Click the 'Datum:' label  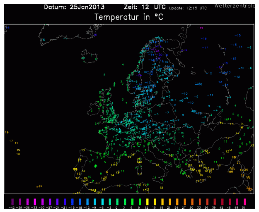[56, 7]
